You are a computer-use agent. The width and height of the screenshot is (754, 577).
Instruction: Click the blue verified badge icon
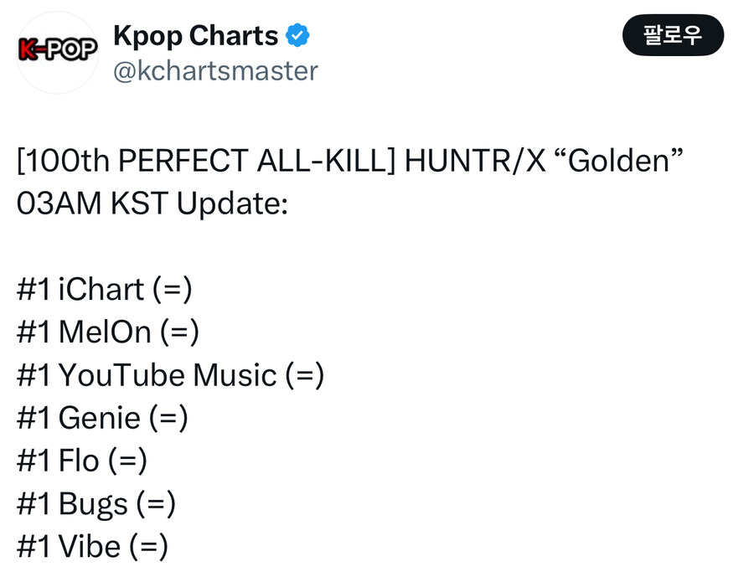(x=297, y=35)
